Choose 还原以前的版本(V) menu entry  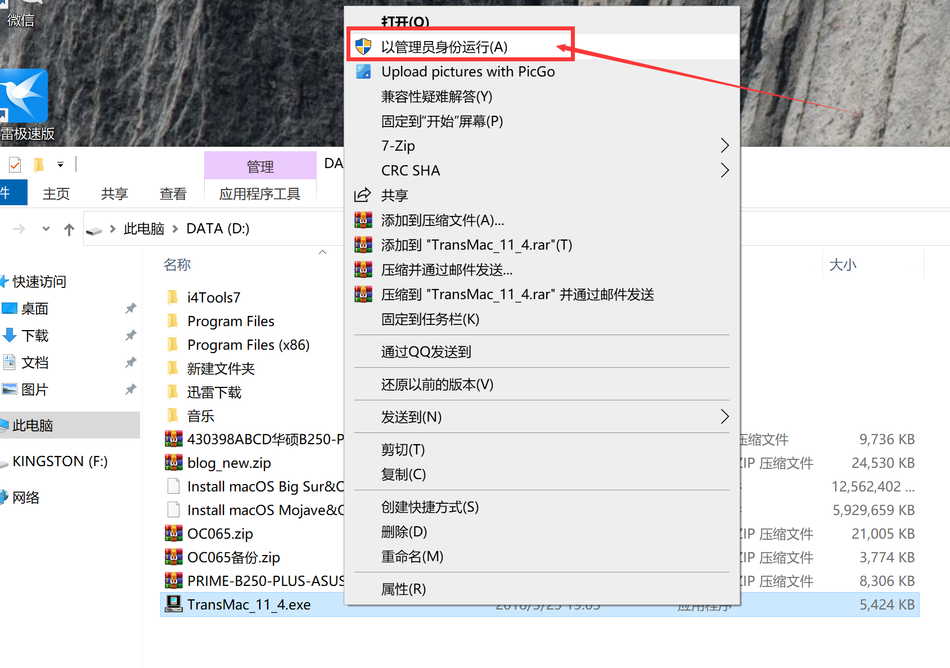click(542, 384)
